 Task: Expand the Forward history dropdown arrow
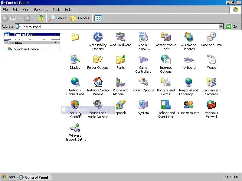pos(34,18)
